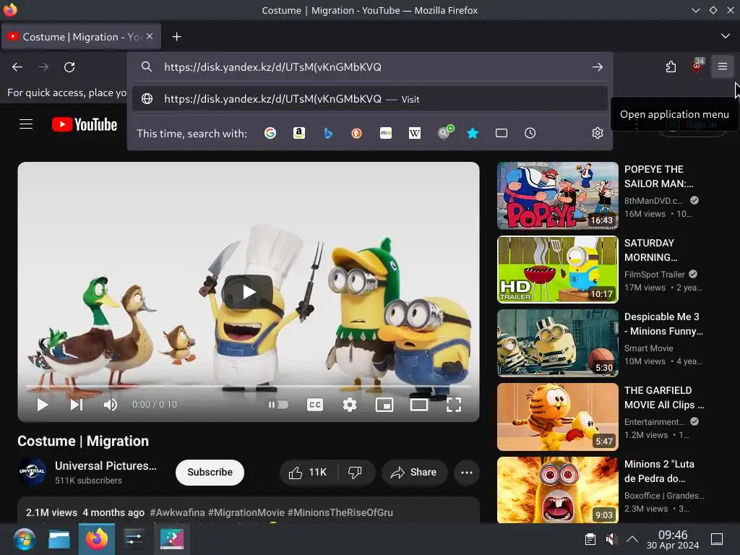Open more actions three-dot menu

click(x=466, y=473)
